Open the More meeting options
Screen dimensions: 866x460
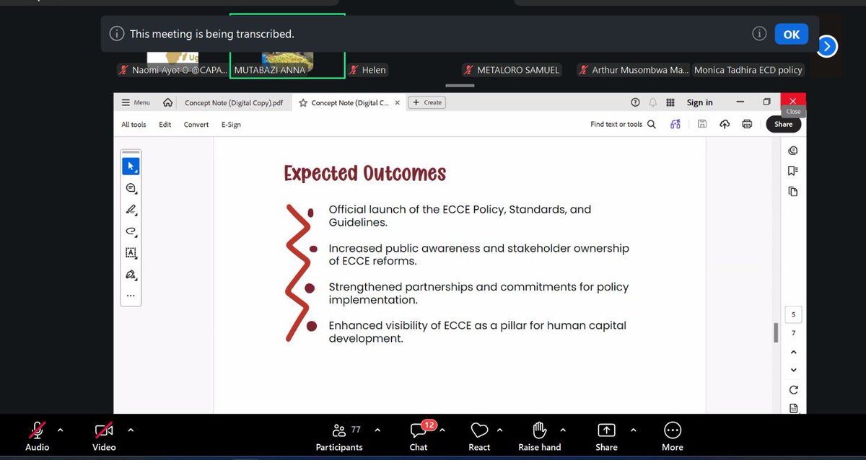pos(672,437)
